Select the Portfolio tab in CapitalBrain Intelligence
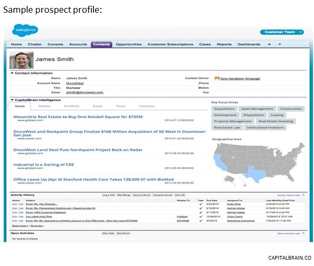The height and width of the screenshot is (266, 314). click(72, 106)
